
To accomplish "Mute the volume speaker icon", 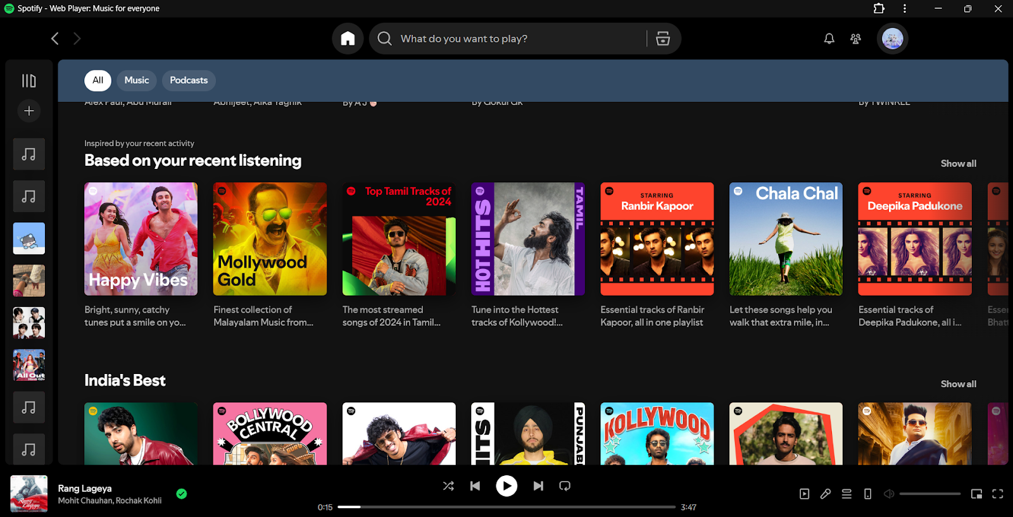I will point(889,494).
